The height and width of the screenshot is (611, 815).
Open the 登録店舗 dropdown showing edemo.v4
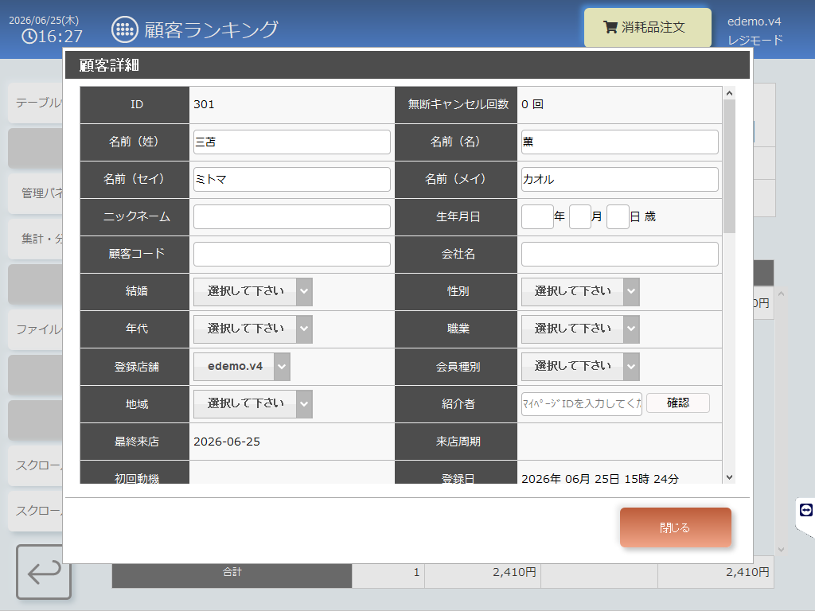pyautogui.click(x=242, y=366)
